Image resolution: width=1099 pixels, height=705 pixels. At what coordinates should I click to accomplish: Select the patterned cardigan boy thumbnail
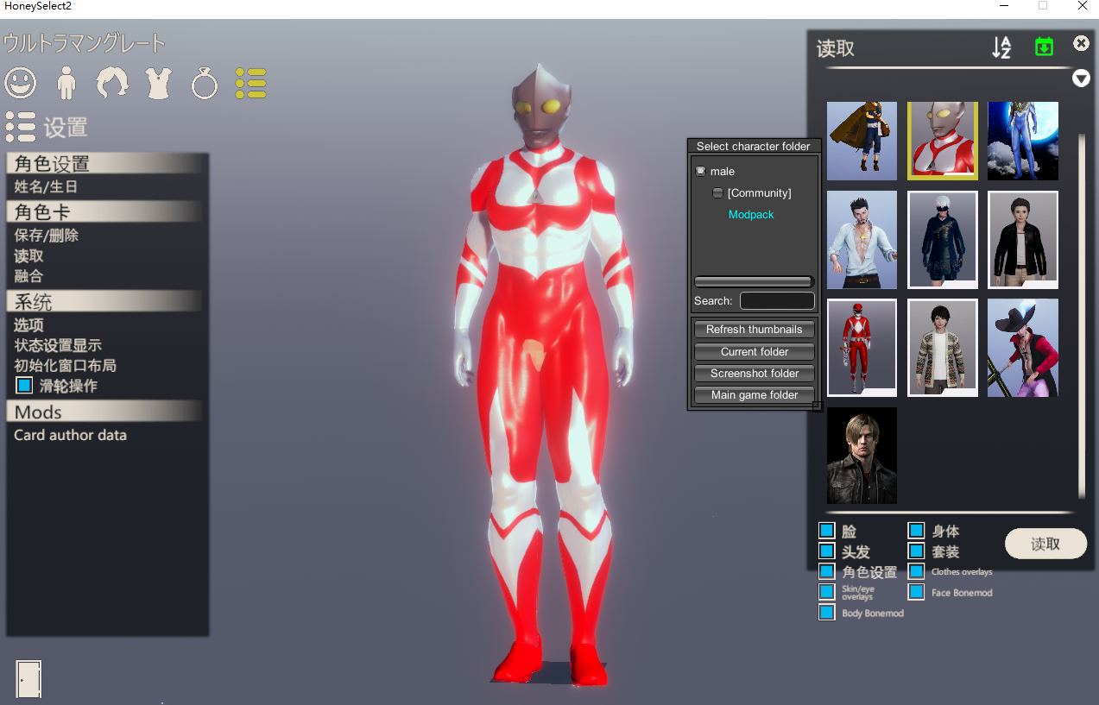point(943,348)
